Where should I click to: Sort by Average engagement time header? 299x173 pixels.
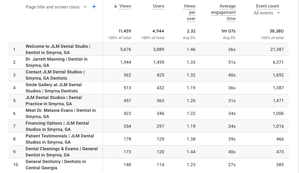pos(223,12)
